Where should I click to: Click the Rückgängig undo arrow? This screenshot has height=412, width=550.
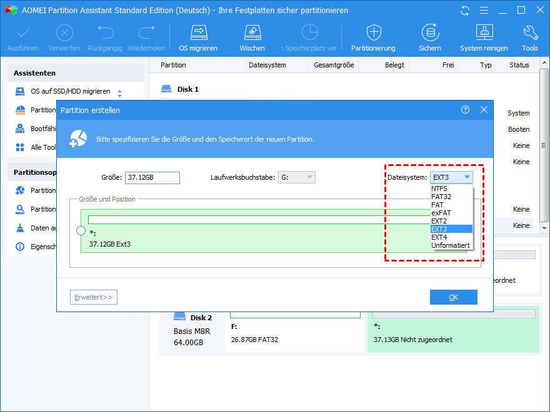click(105, 32)
